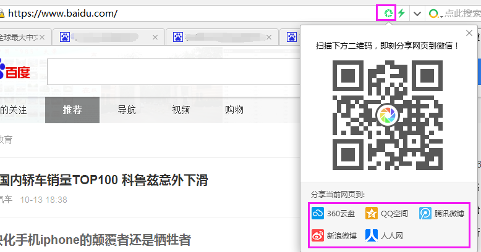Expand the address bar dropdown chevron
The width and height of the screenshot is (481, 252).
pos(417,14)
